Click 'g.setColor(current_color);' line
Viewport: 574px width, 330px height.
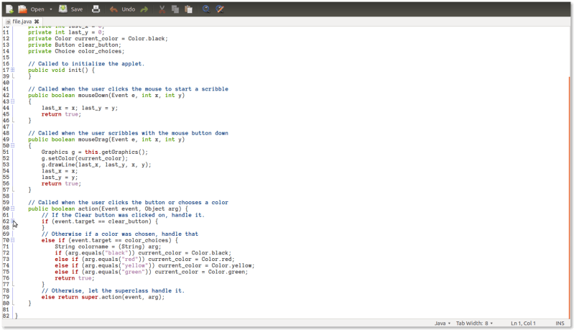coord(85,158)
